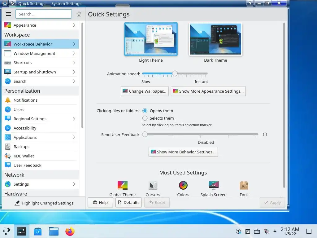Click the sidebar vertical scrollbar
The image size is (317, 238).
(82, 75)
